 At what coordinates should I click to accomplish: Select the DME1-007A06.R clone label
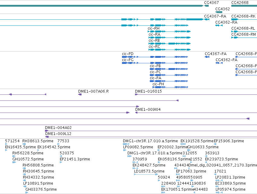(93, 91)
